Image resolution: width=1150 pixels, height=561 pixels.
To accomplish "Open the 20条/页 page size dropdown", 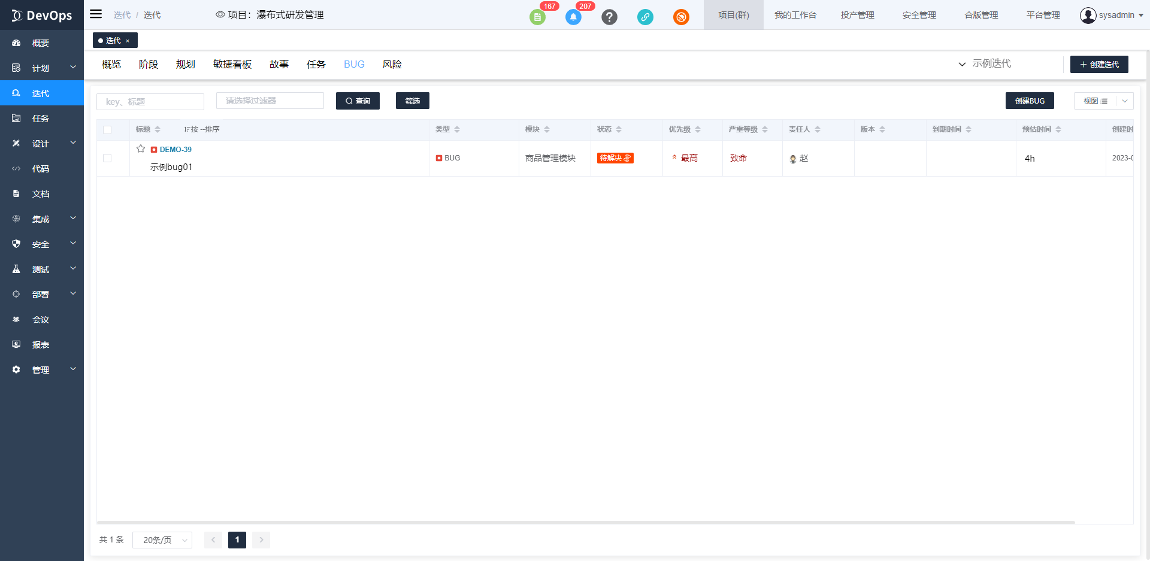I will [x=162, y=540].
